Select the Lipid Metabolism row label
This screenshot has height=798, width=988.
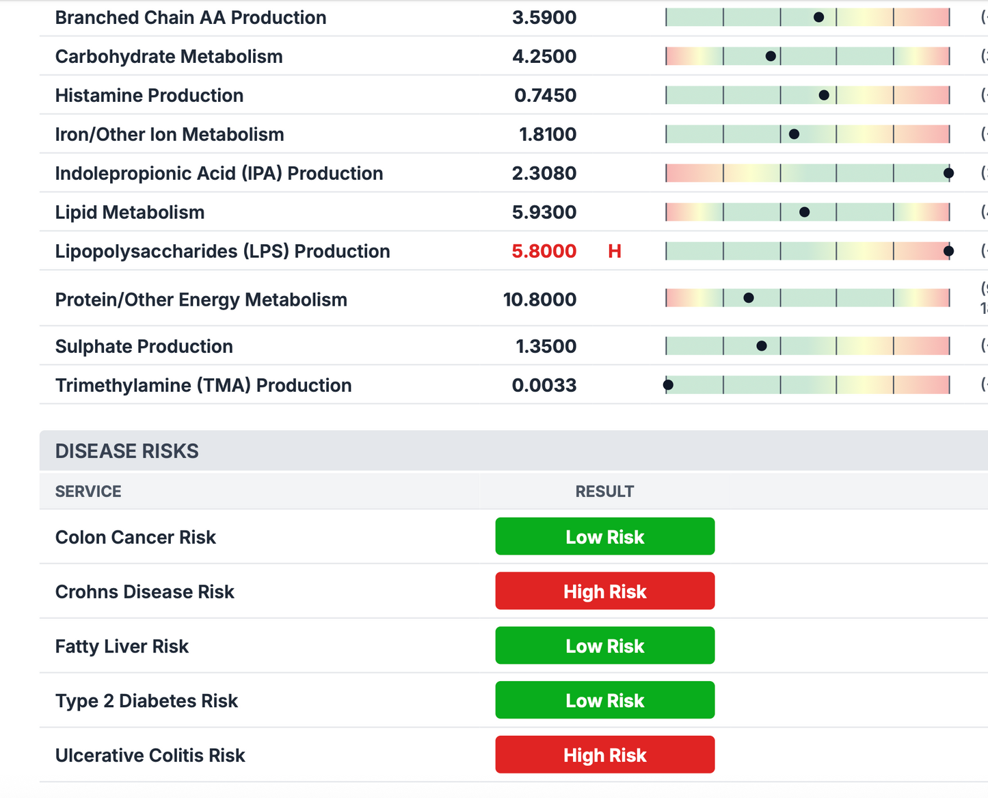click(x=130, y=213)
